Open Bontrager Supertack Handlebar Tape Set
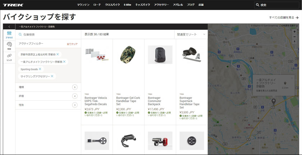 pos(189,102)
